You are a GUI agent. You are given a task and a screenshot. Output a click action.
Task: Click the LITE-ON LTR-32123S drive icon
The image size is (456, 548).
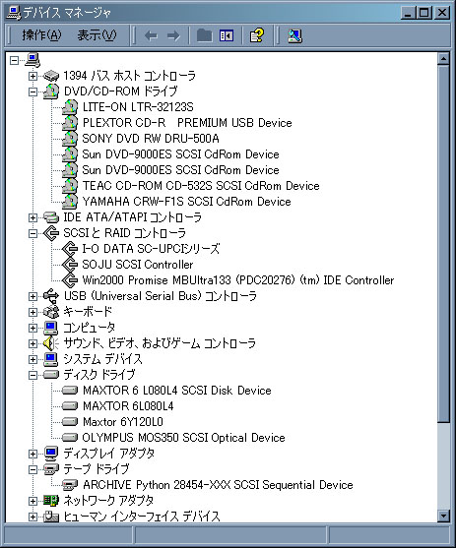[x=70, y=107]
